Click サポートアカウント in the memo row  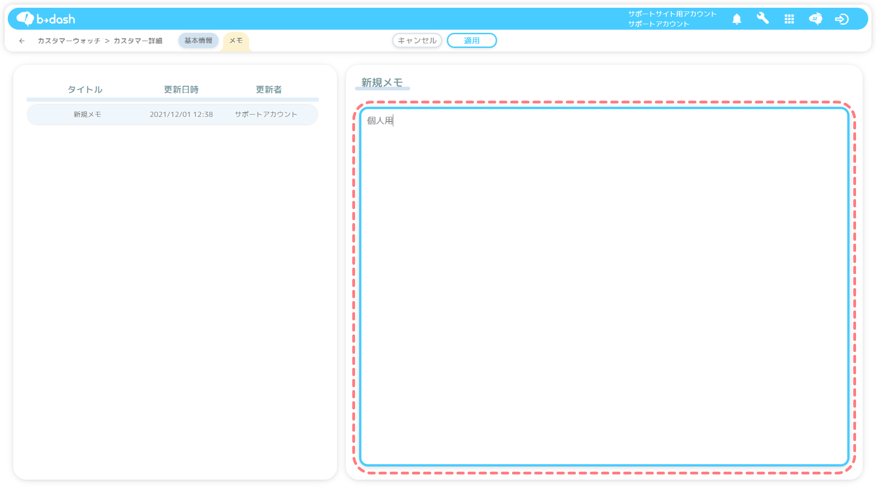click(x=266, y=115)
